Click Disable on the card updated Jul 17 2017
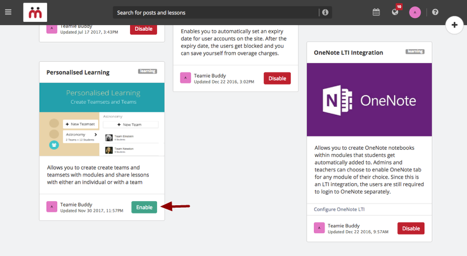The width and height of the screenshot is (467, 256). (x=144, y=29)
